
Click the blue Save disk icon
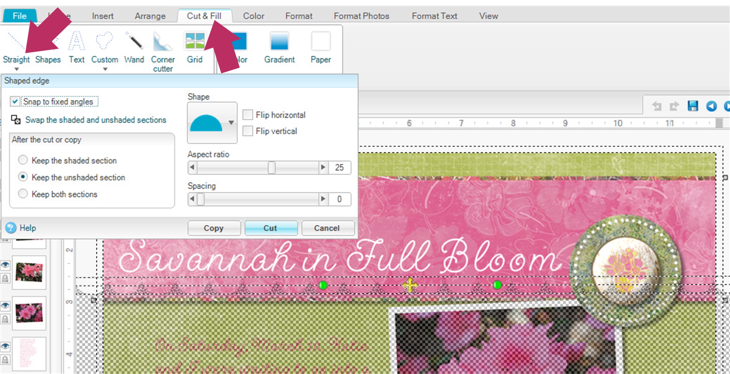coord(692,106)
